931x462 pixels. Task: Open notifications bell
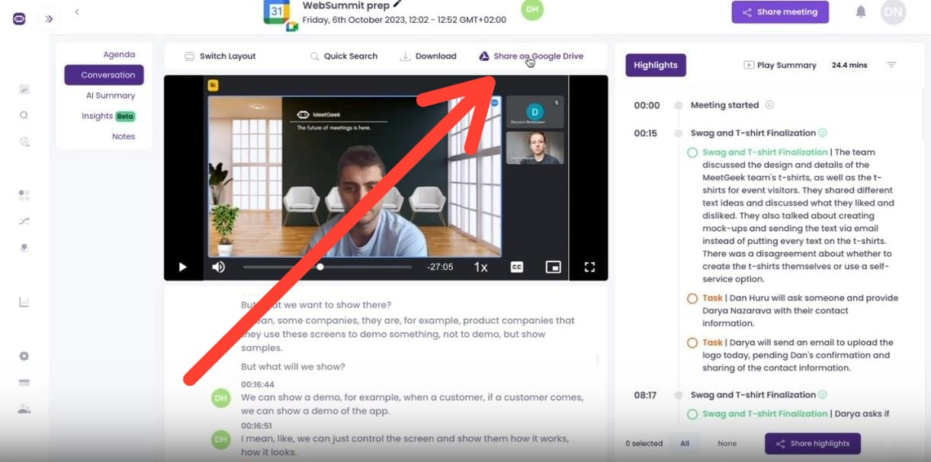click(861, 11)
